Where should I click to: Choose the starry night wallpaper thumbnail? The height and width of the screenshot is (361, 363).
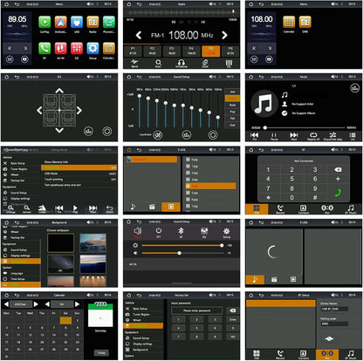point(61,264)
